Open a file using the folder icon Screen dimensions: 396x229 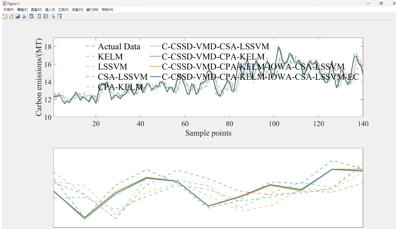(11, 16)
